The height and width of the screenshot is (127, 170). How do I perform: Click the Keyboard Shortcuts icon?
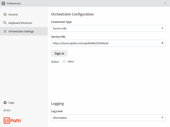[x=5, y=23]
